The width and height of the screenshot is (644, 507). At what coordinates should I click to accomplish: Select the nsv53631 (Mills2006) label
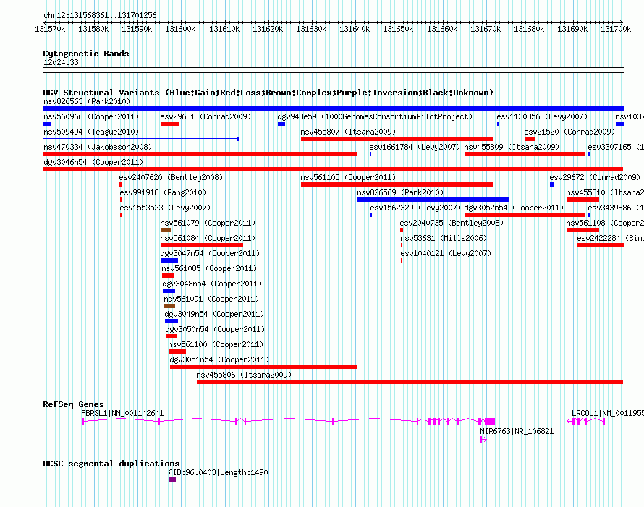[444, 238]
